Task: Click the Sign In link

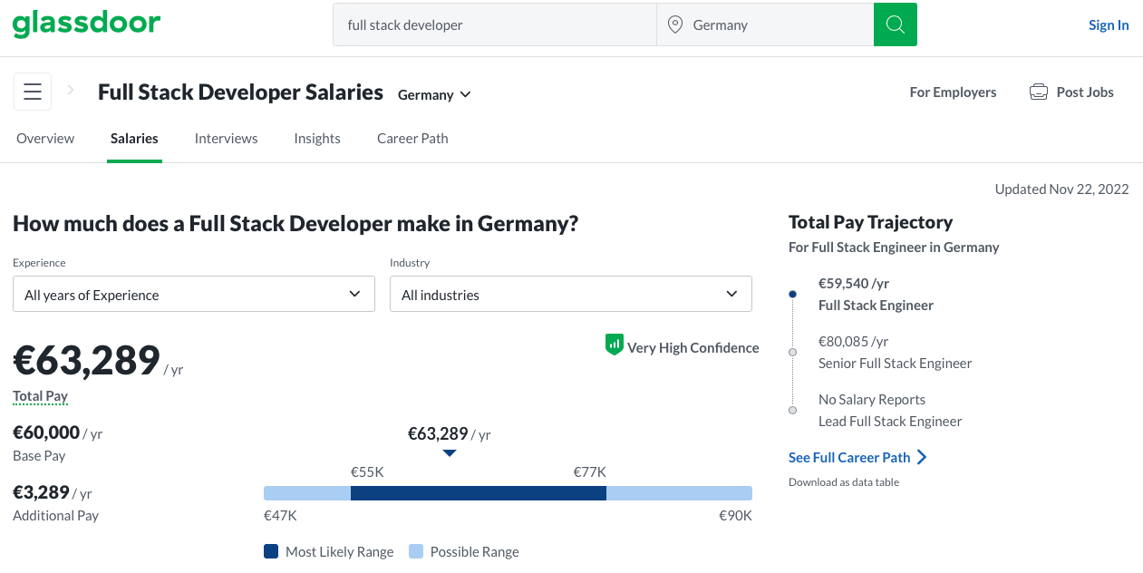Action: click(1109, 24)
